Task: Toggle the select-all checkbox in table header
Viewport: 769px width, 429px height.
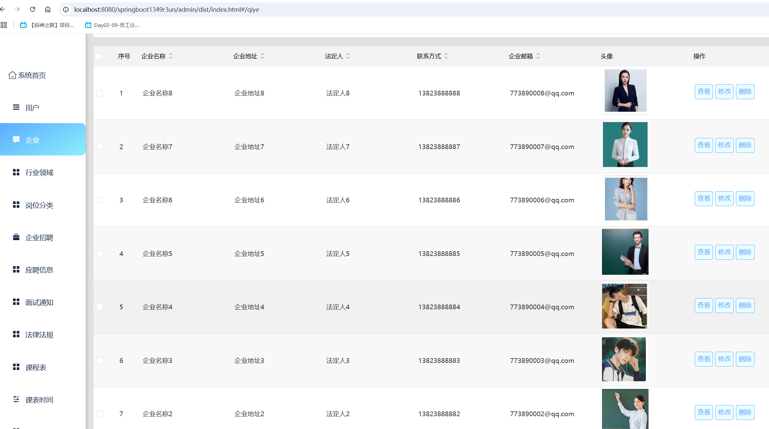Action: pyautogui.click(x=98, y=57)
